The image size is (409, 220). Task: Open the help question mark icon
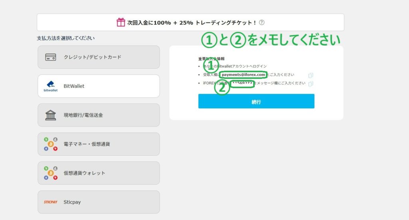262,23
